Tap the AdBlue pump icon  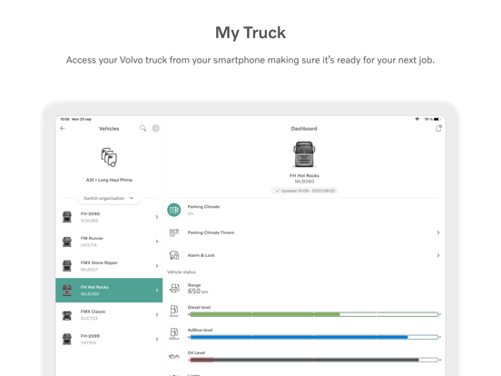[x=174, y=333]
